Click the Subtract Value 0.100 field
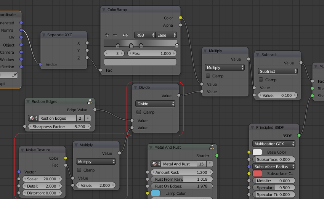The width and height of the screenshot is (324, 199). coord(277,95)
